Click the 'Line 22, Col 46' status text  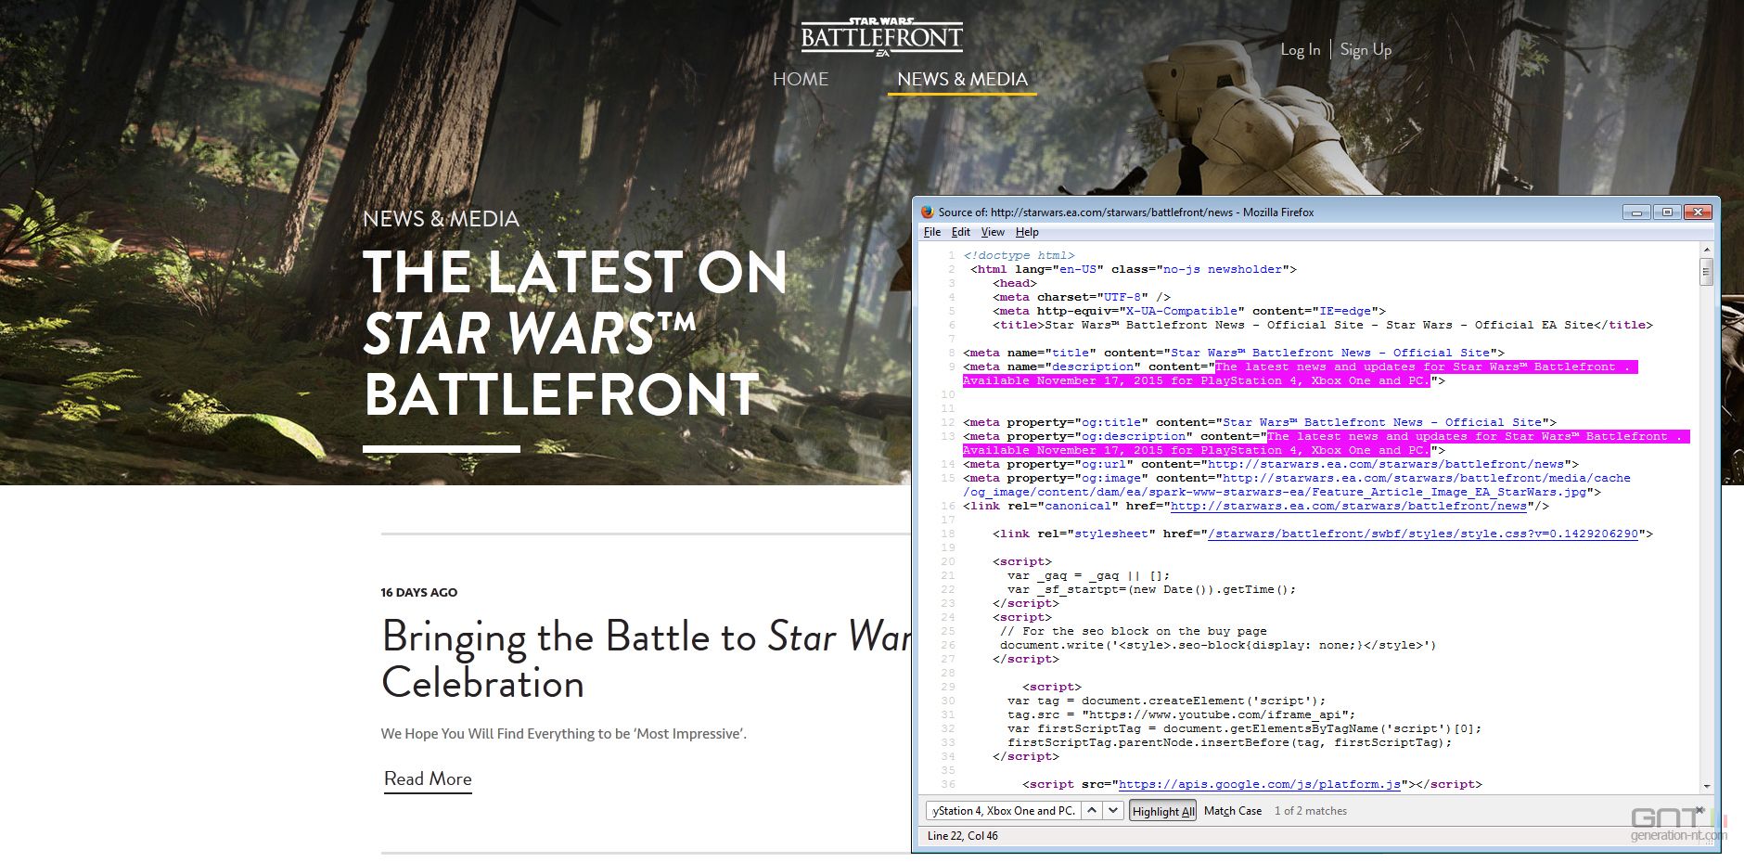tap(963, 836)
